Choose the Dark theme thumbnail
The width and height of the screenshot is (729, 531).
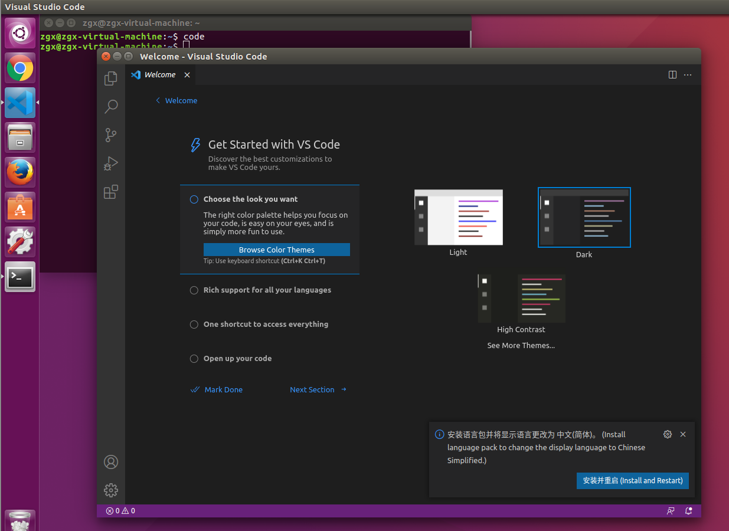point(584,217)
